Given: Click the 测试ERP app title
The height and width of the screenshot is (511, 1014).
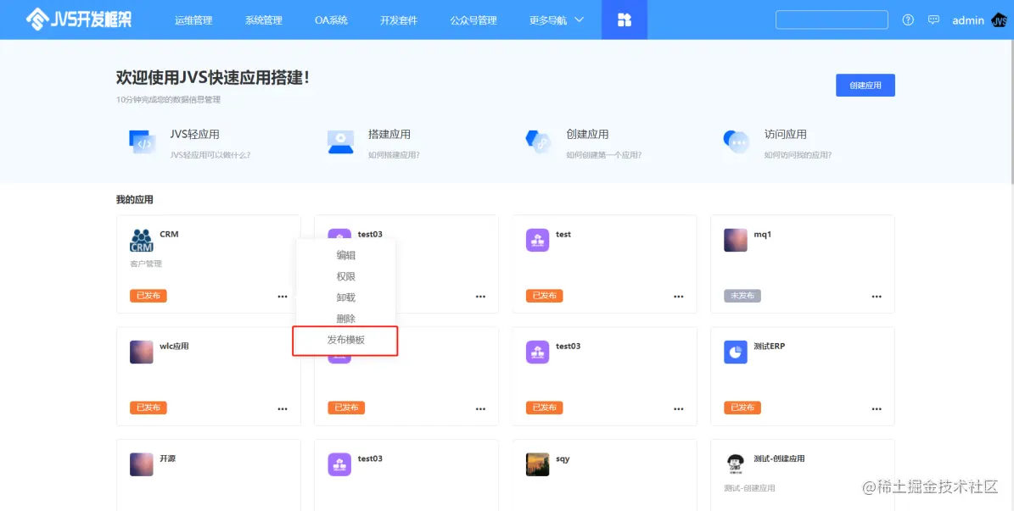Looking at the screenshot, I should 769,347.
